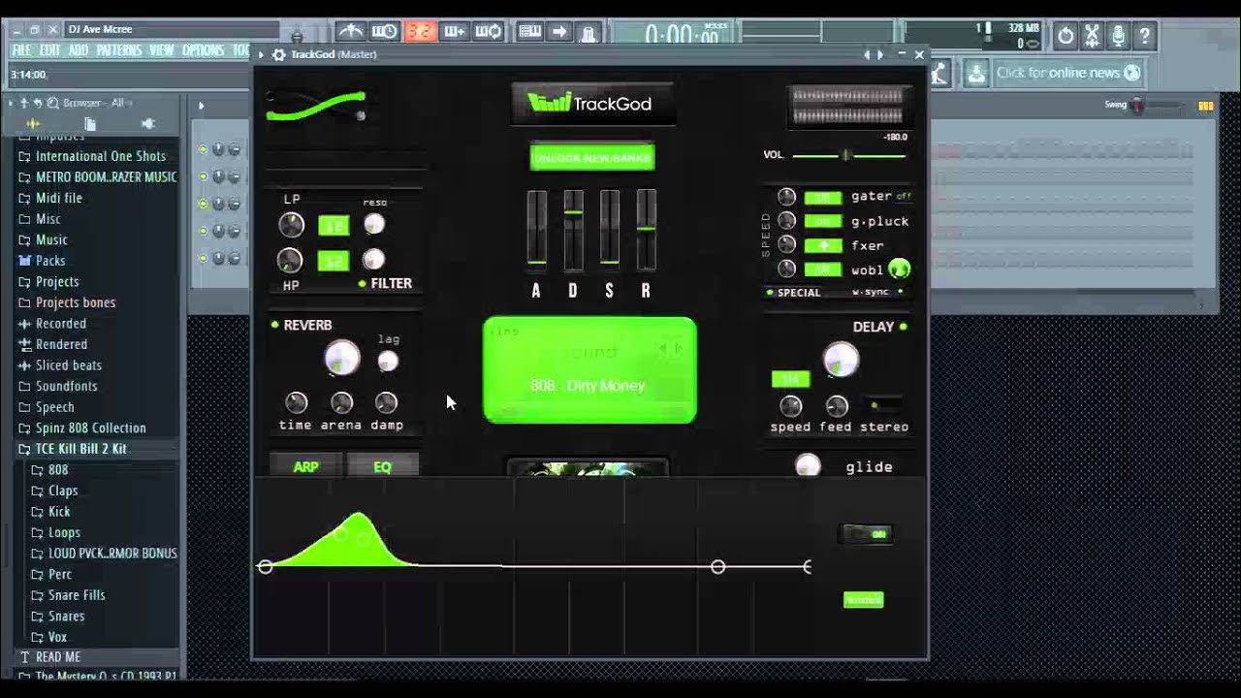This screenshot has height=698, width=1241.
Task: Expand the Spinz 808 Collection folder
Action: point(90,428)
